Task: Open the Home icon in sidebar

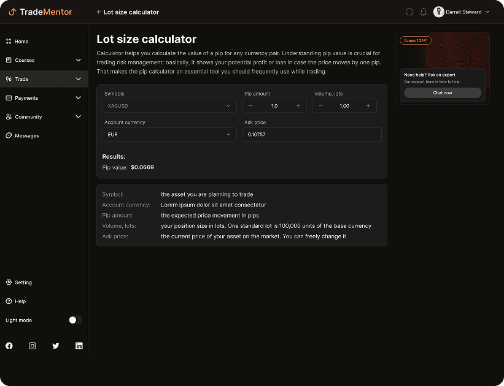Action: (9, 41)
